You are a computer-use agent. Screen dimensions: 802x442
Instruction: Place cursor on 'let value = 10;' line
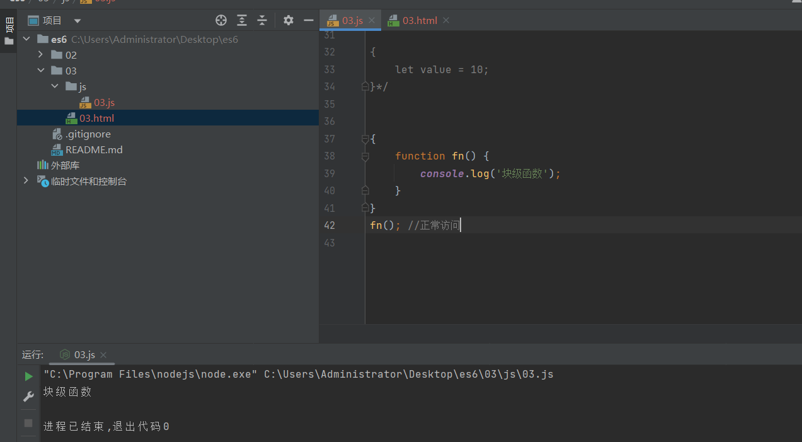coord(442,69)
